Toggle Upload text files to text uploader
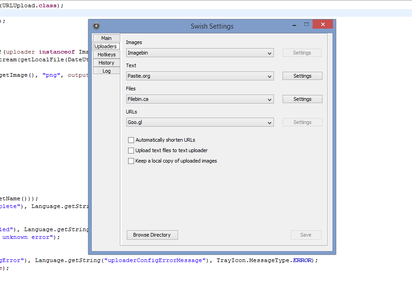 coord(131,150)
